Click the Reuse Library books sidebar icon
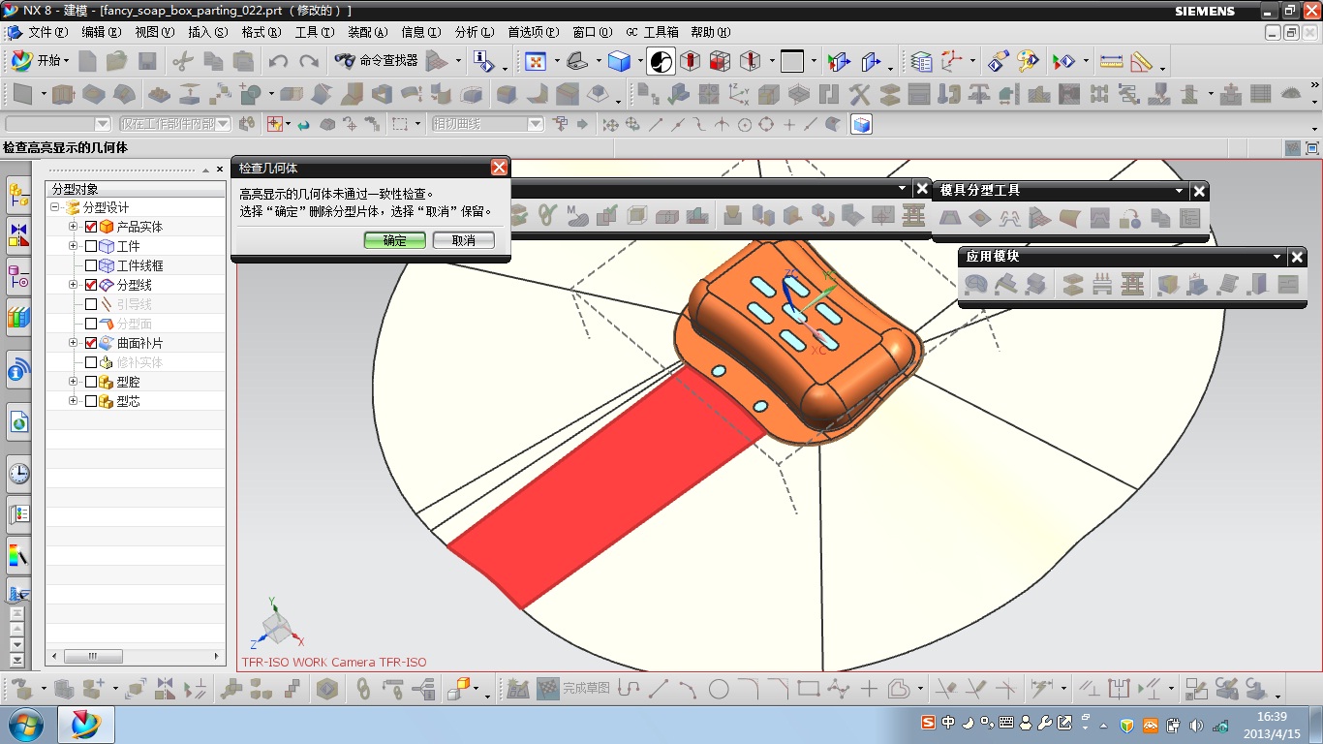This screenshot has height=744, width=1323. click(18, 317)
